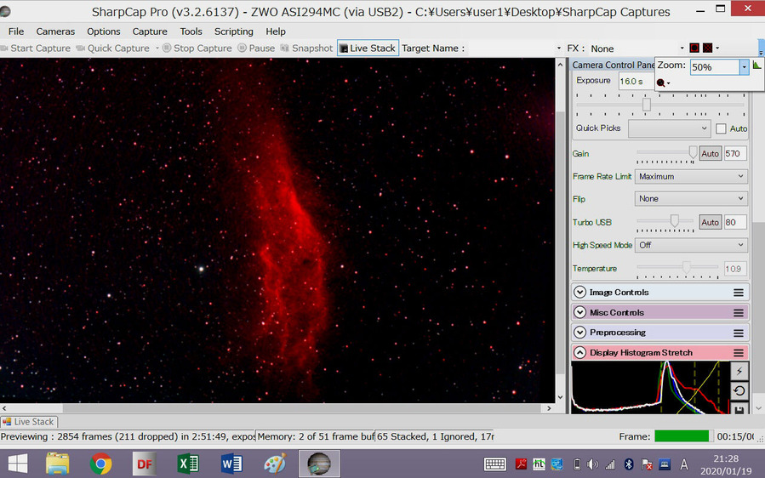Open the Help menu
Screen dimensions: 765x478
(x=276, y=31)
